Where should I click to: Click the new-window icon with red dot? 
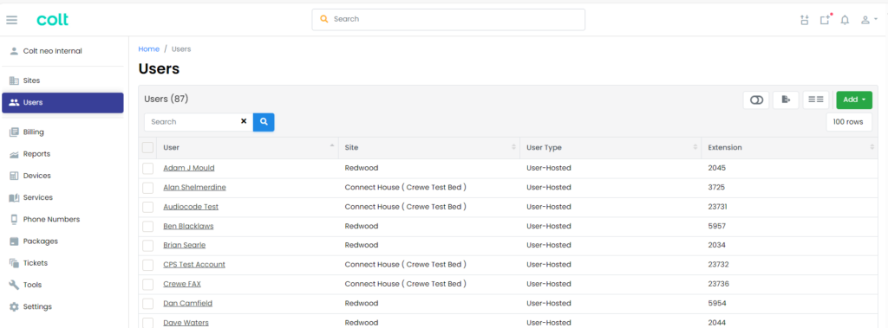(826, 20)
